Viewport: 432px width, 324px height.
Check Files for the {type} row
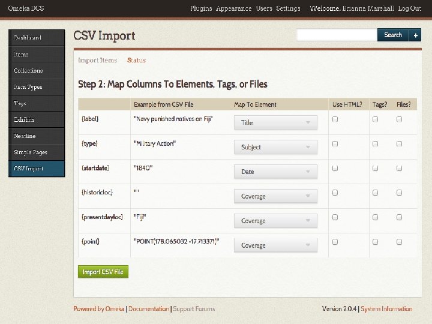coord(399,144)
